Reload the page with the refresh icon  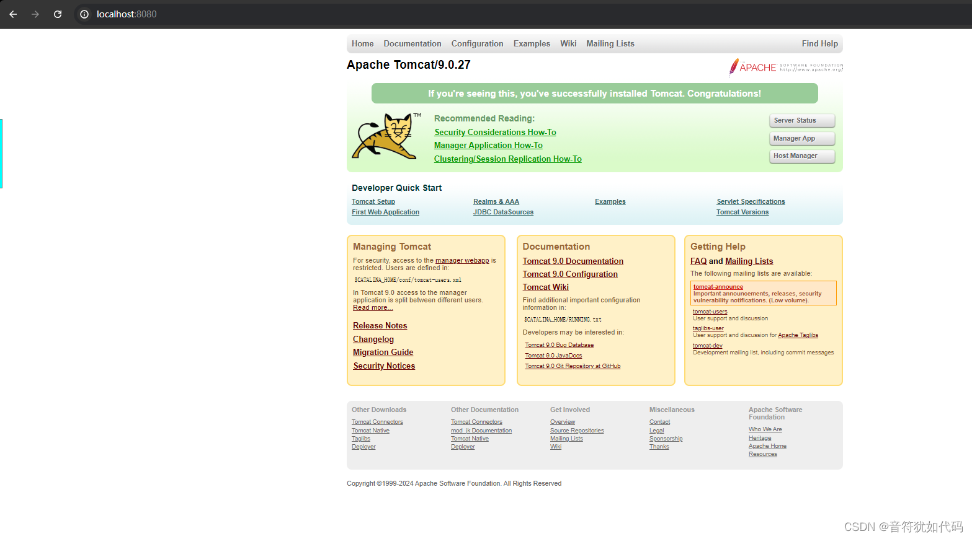[x=58, y=14]
